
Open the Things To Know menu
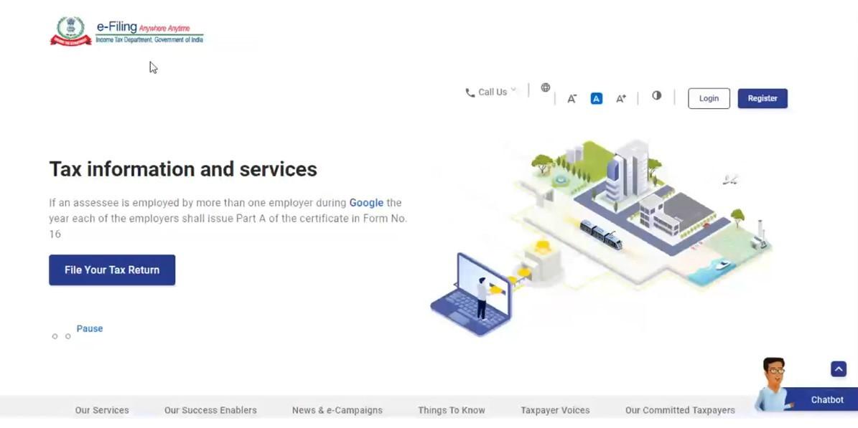point(451,409)
